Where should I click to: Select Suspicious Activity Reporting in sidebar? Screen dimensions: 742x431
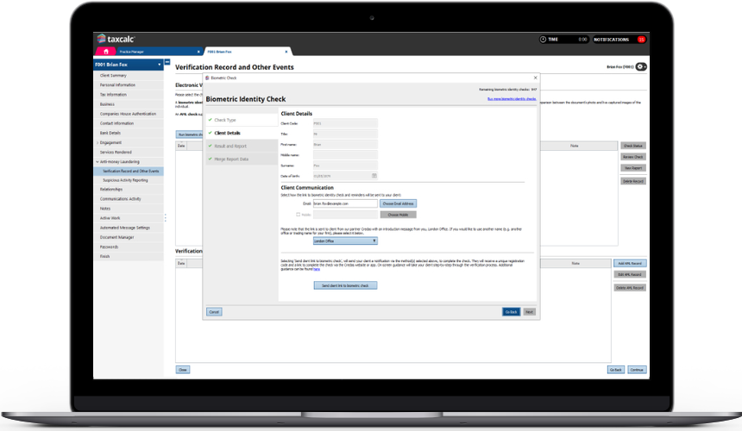tap(124, 180)
